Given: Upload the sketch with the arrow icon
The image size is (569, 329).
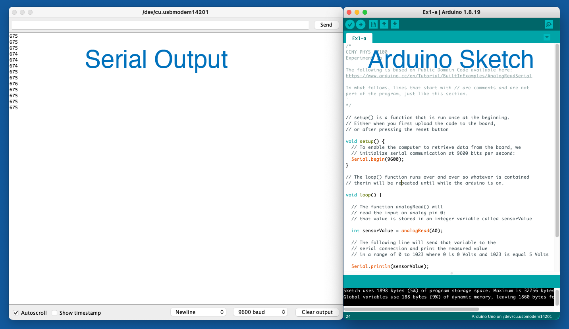Looking at the screenshot, I should pyautogui.click(x=361, y=25).
